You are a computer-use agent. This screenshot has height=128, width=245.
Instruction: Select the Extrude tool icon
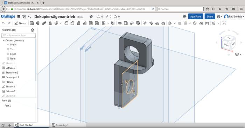(x=32, y=23)
